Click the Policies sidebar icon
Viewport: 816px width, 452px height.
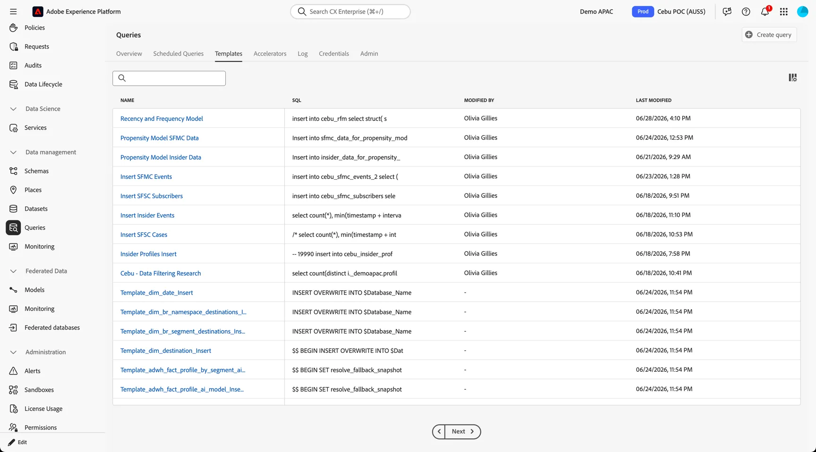coord(13,28)
